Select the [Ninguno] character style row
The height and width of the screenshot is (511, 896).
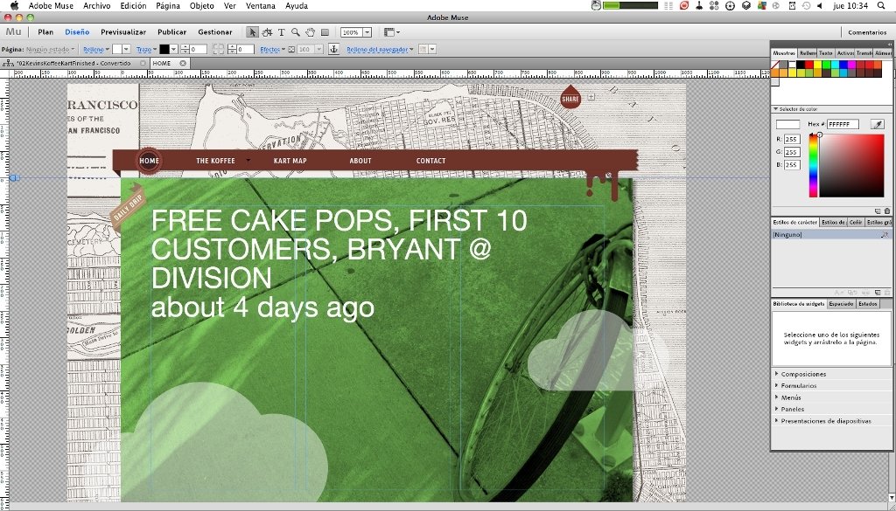(831, 234)
